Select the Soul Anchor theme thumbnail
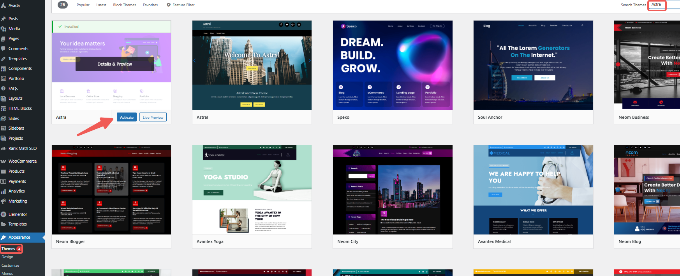Image resolution: width=680 pixels, height=276 pixels. click(533, 65)
